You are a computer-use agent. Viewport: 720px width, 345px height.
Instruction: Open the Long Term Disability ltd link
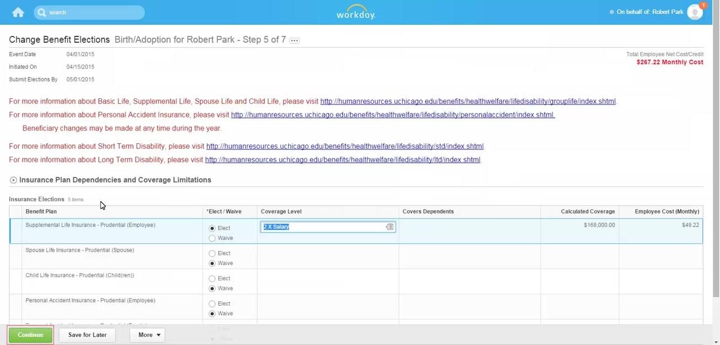(x=343, y=160)
